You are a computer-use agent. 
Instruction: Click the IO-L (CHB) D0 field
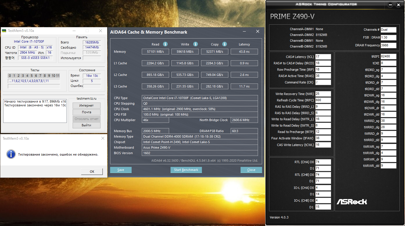[x=323, y=201]
